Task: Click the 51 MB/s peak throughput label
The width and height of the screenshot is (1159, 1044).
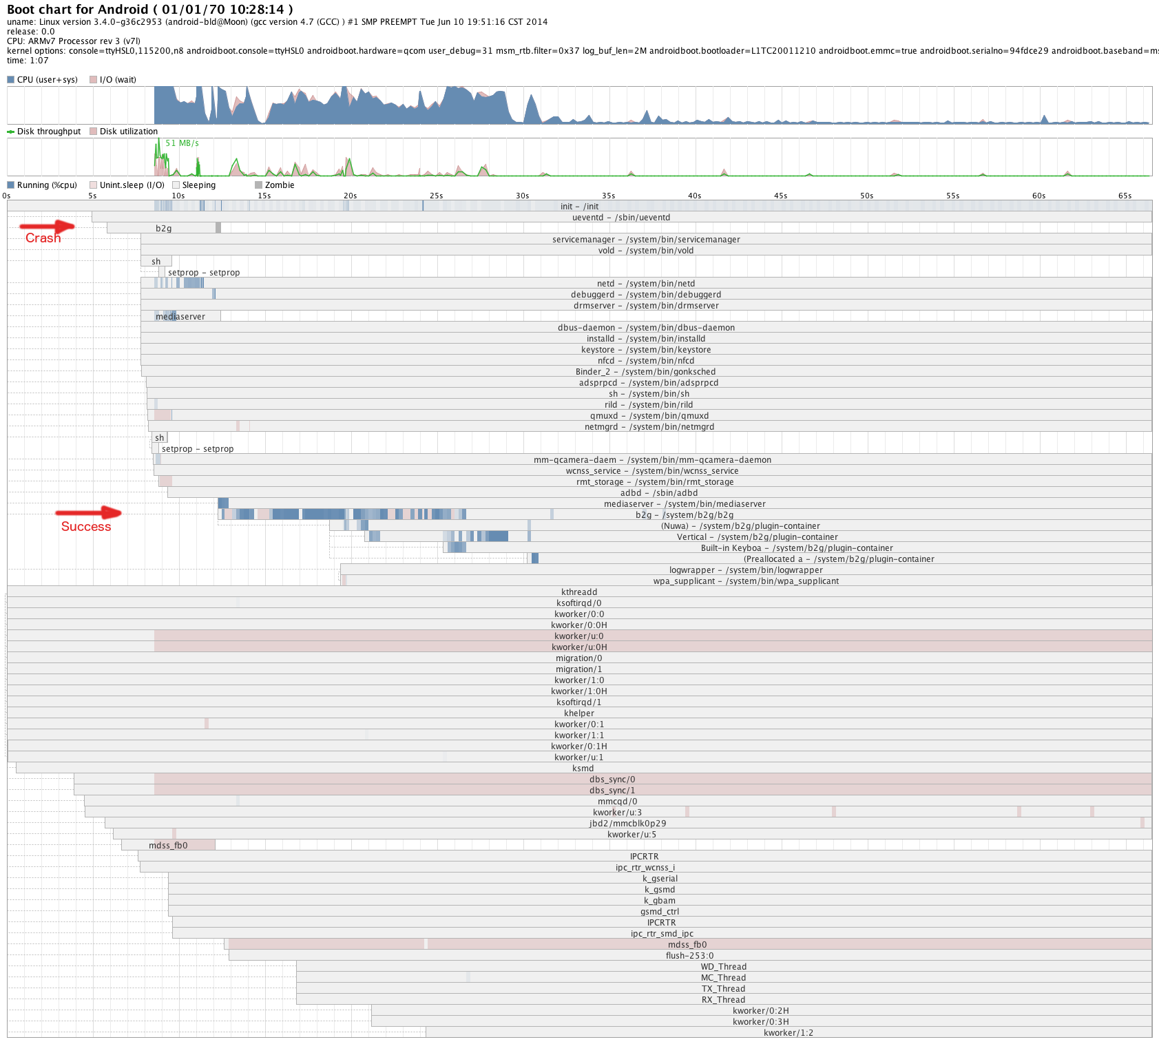Action: point(182,143)
